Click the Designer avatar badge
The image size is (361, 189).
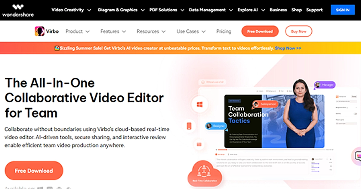click(x=215, y=126)
